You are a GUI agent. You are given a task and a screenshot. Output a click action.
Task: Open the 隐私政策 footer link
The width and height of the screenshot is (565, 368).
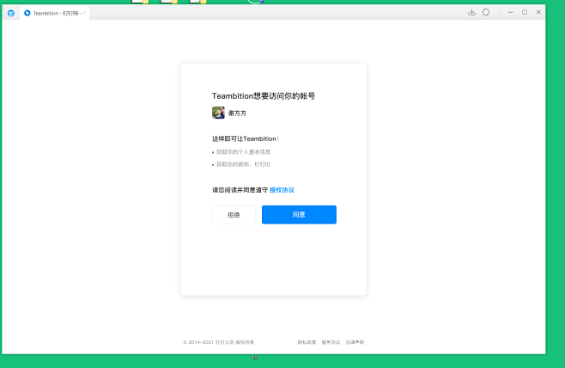(307, 342)
